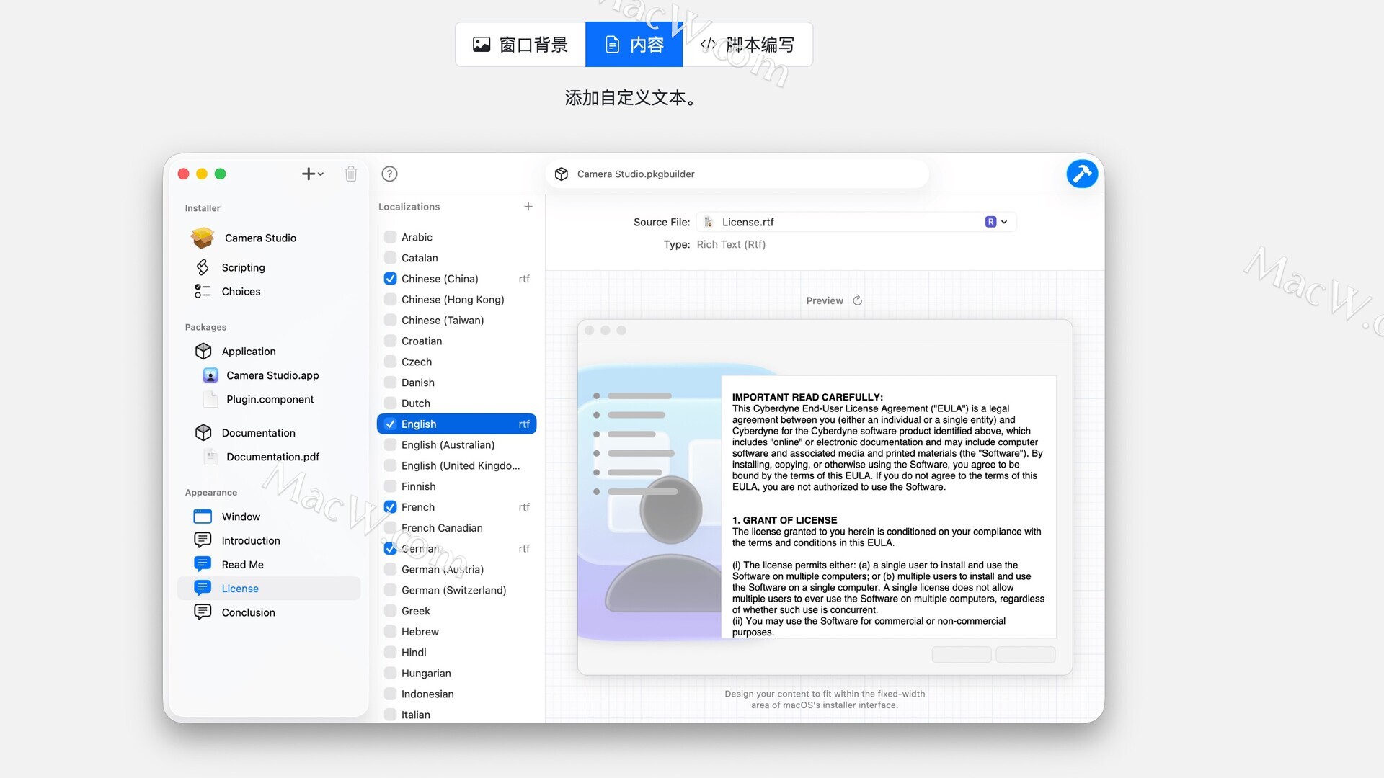Switch to the 脚本编写 tab
This screenshot has height=778, width=1384.
748,45
